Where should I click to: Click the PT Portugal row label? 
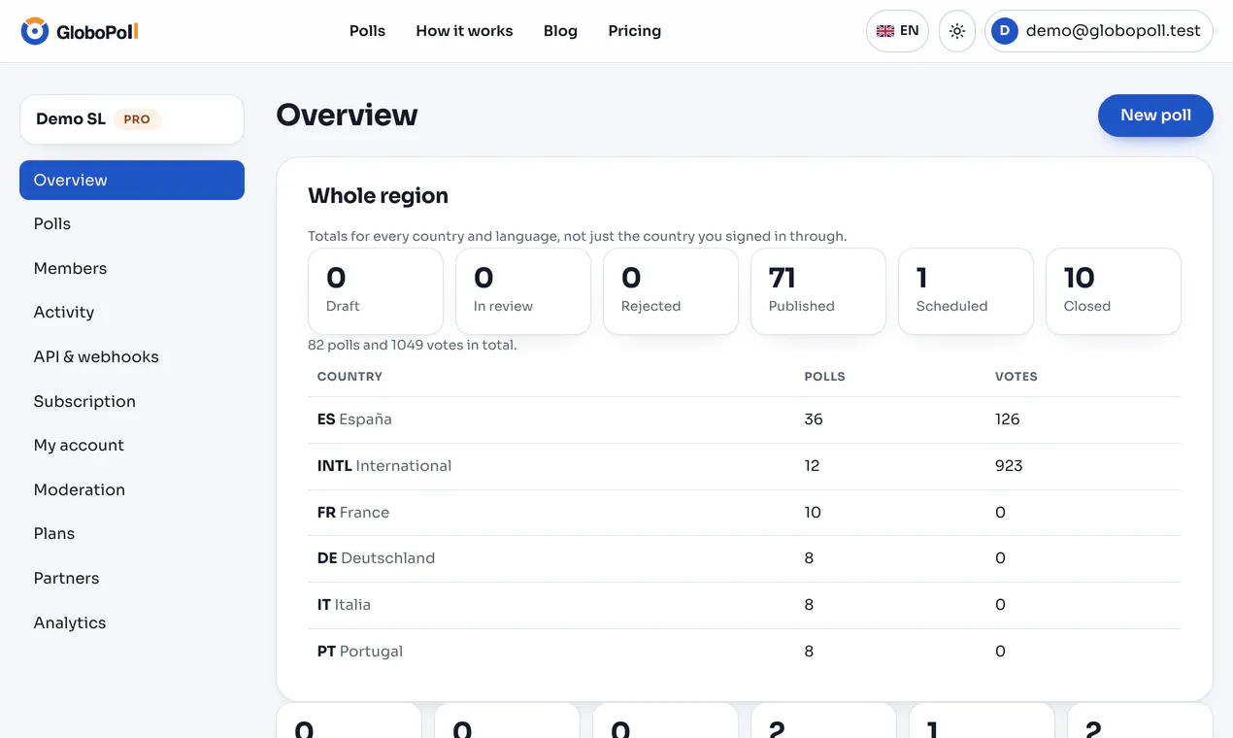tap(360, 652)
